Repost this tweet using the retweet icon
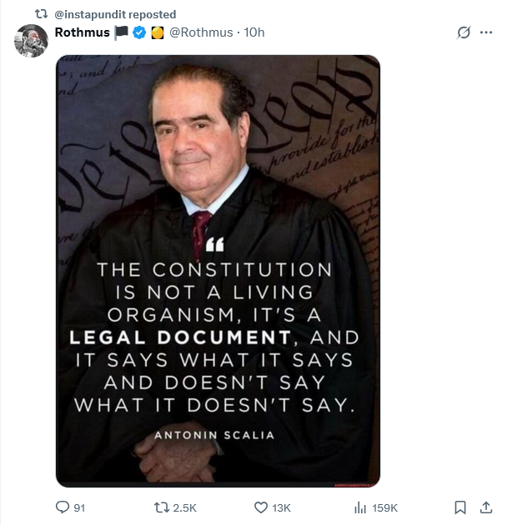Screen dimensions: 507x525 click(x=163, y=507)
